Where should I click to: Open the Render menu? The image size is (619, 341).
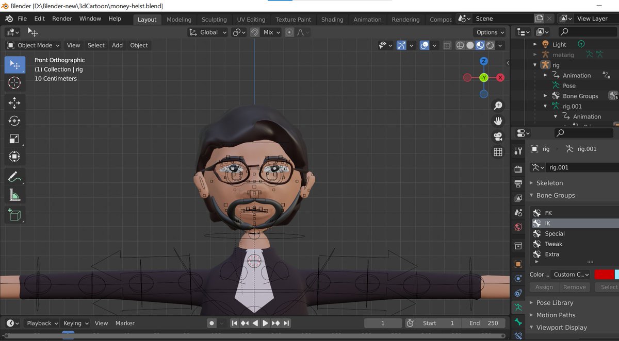[x=62, y=19]
